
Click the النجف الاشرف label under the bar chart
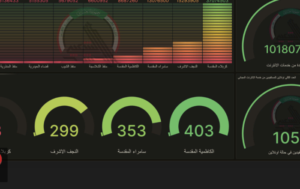pyautogui.click(x=187, y=66)
